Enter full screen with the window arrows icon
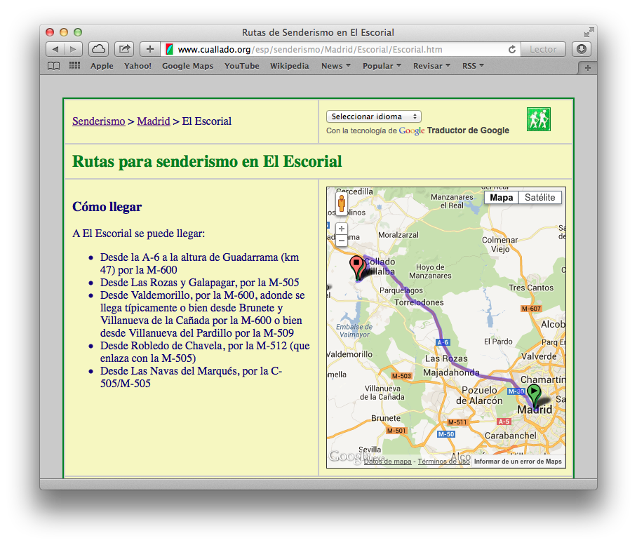Image resolution: width=637 pixels, height=545 pixels. (589, 32)
